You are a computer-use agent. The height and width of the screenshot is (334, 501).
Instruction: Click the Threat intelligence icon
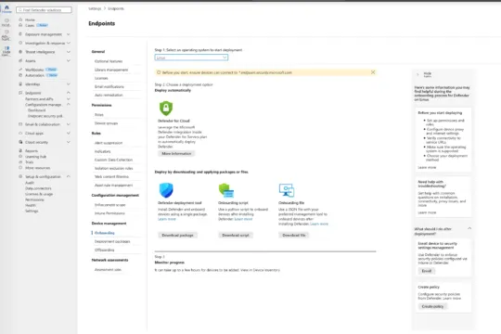tap(20, 51)
